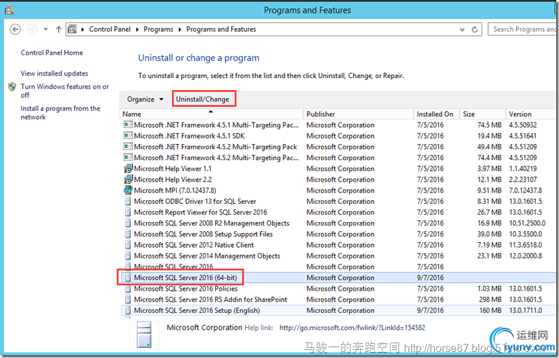Click the SQL Server 2016 (64-bit) icon
559x358 pixels.
[x=127, y=277]
